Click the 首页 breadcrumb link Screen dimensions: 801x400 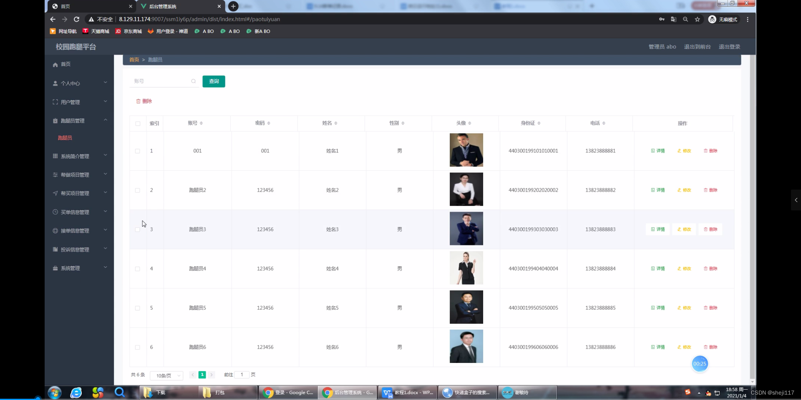click(x=134, y=60)
